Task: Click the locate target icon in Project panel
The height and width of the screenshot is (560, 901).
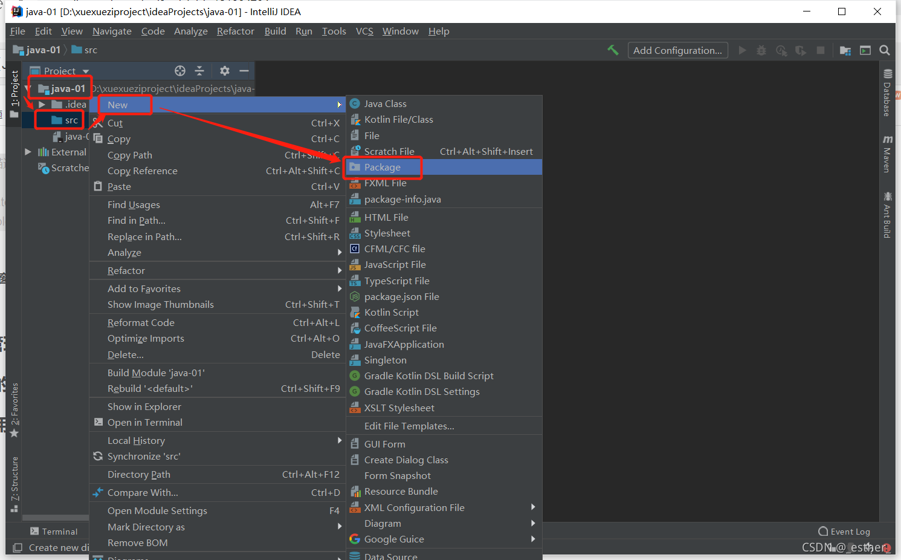Action: (x=180, y=71)
